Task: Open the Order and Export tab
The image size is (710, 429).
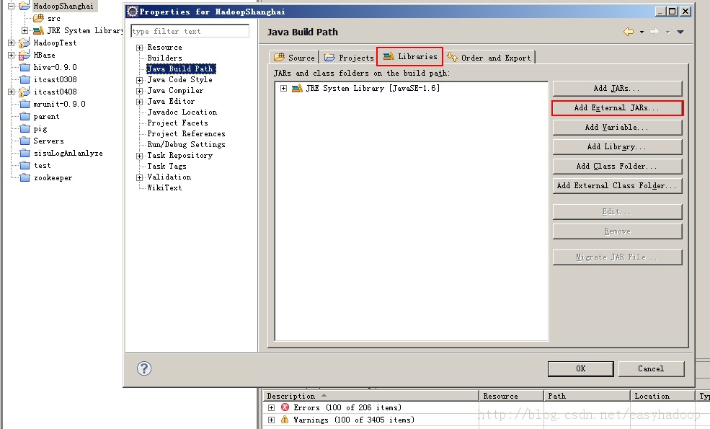Action: point(489,58)
